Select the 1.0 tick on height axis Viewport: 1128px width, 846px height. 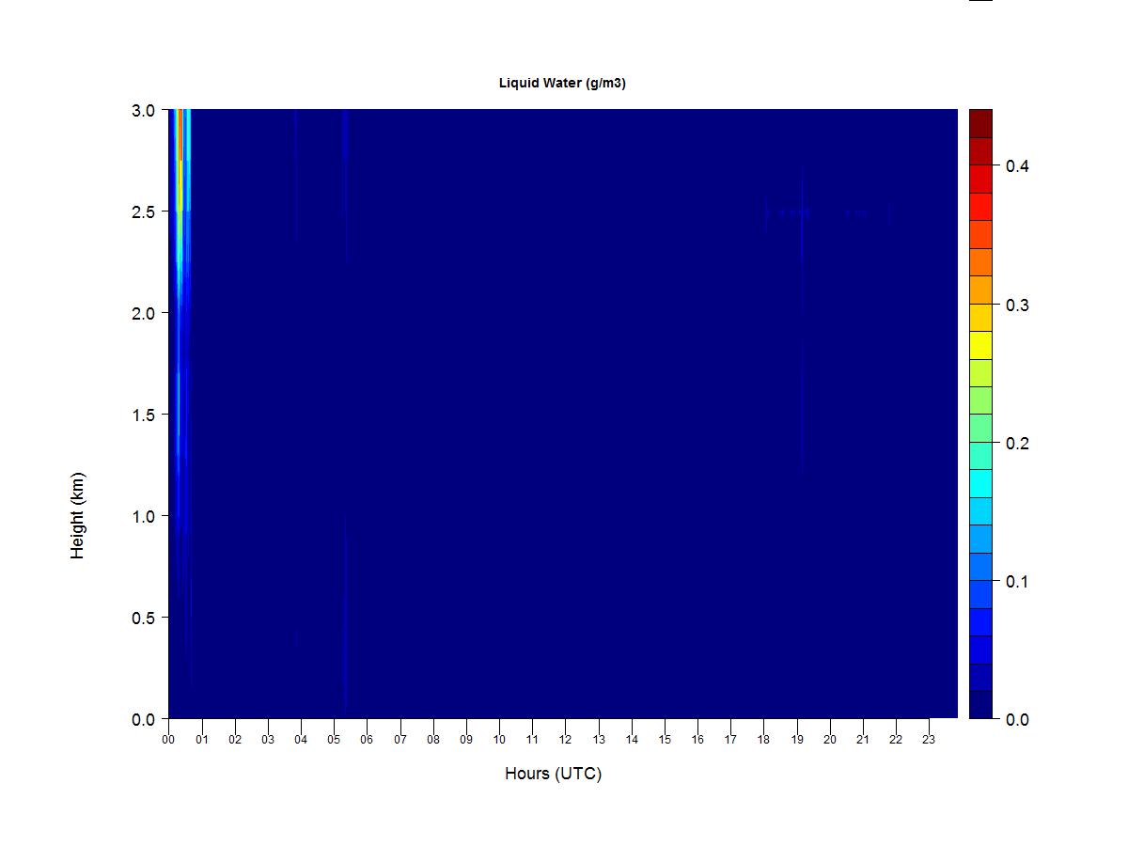pyautogui.click(x=144, y=516)
